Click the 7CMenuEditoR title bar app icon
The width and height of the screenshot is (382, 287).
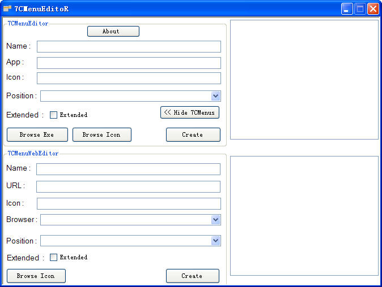click(x=7, y=8)
